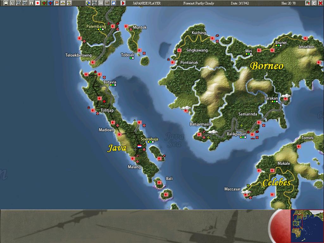Select the Japanese base icon at Malang
The width and height of the screenshot is (324, 243).
click(133, 159)
